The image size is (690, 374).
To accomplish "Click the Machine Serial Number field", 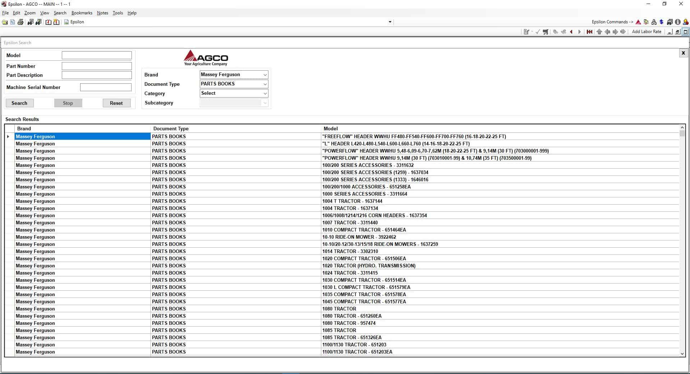I will coord(106,87).
